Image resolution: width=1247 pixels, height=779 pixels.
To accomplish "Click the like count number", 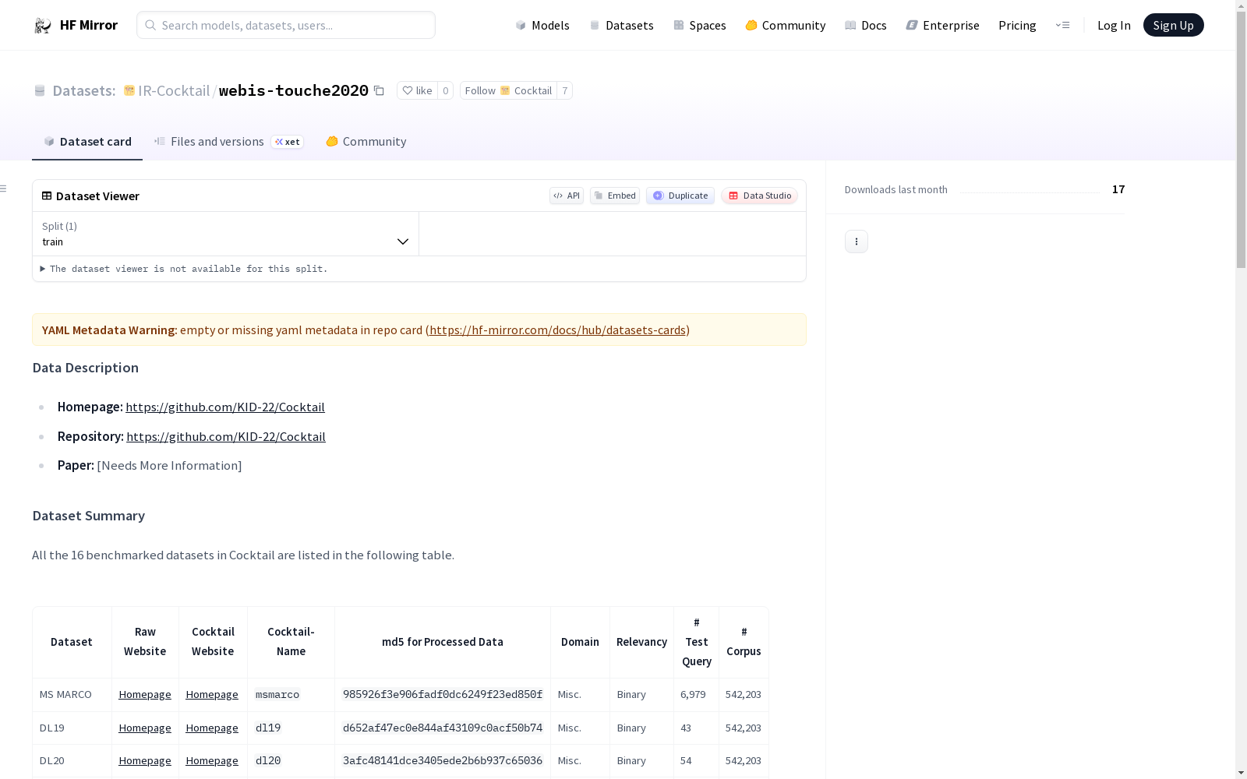I will pyautogui.click(x=446, y=90).
